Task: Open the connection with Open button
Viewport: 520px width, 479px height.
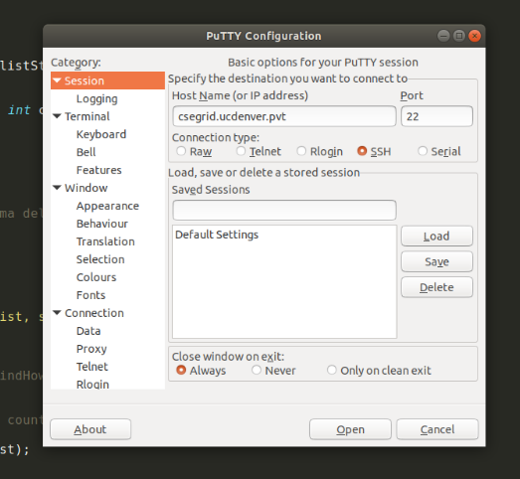Action: (x=350, y=429)
